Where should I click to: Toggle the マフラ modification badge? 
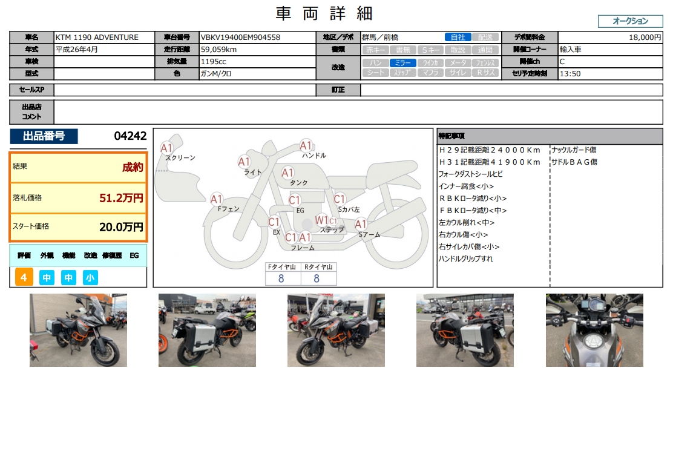430,73
